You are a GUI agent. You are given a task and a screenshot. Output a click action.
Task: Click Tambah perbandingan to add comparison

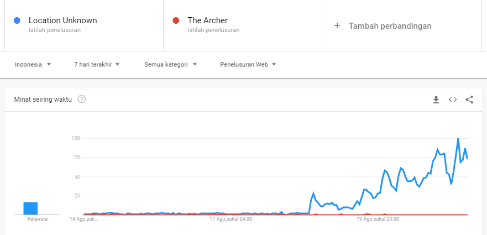(390, 25)
